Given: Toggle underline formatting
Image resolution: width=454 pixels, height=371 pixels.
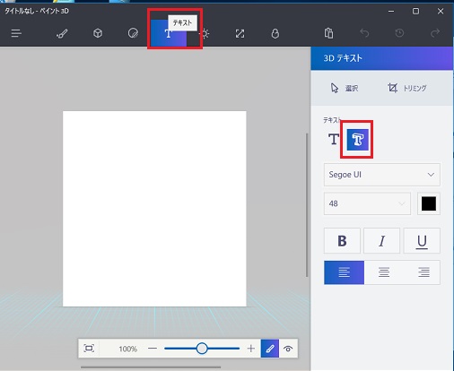Looking at the screenshot, I should 422,241.
